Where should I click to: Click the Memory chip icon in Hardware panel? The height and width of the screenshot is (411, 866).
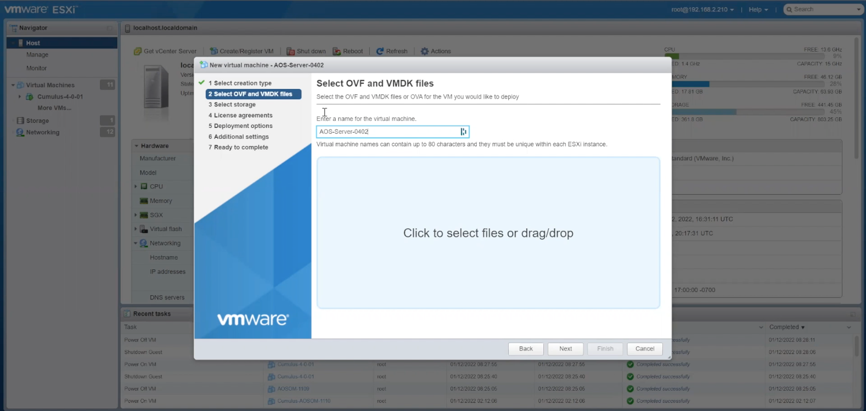[144, 201]
